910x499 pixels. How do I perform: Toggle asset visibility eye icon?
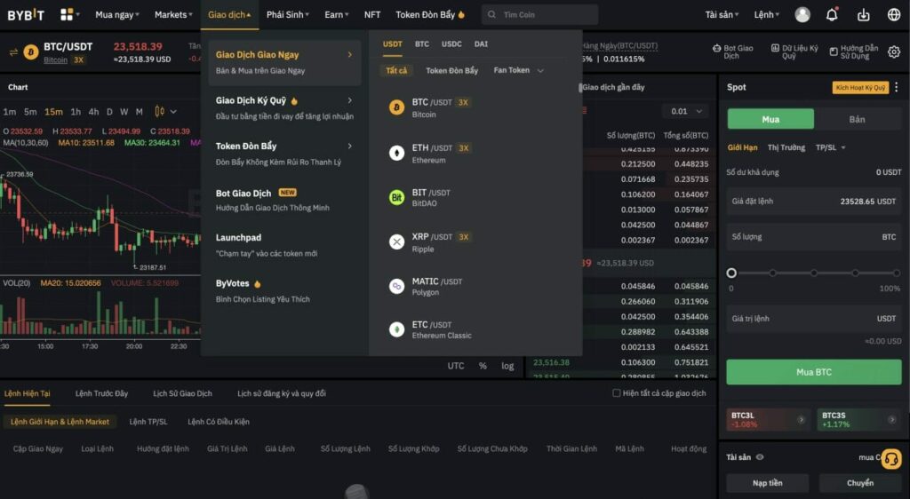coord(760,457)
